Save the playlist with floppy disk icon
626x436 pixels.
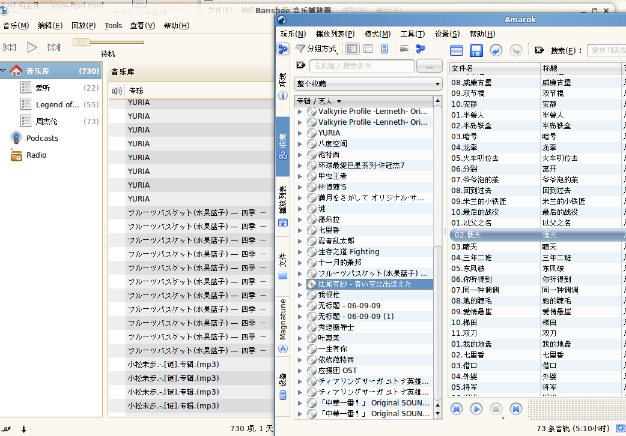tap(476, 50)
